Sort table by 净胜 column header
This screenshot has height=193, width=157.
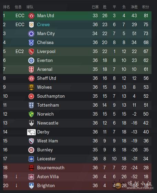(x=134, y=7)
